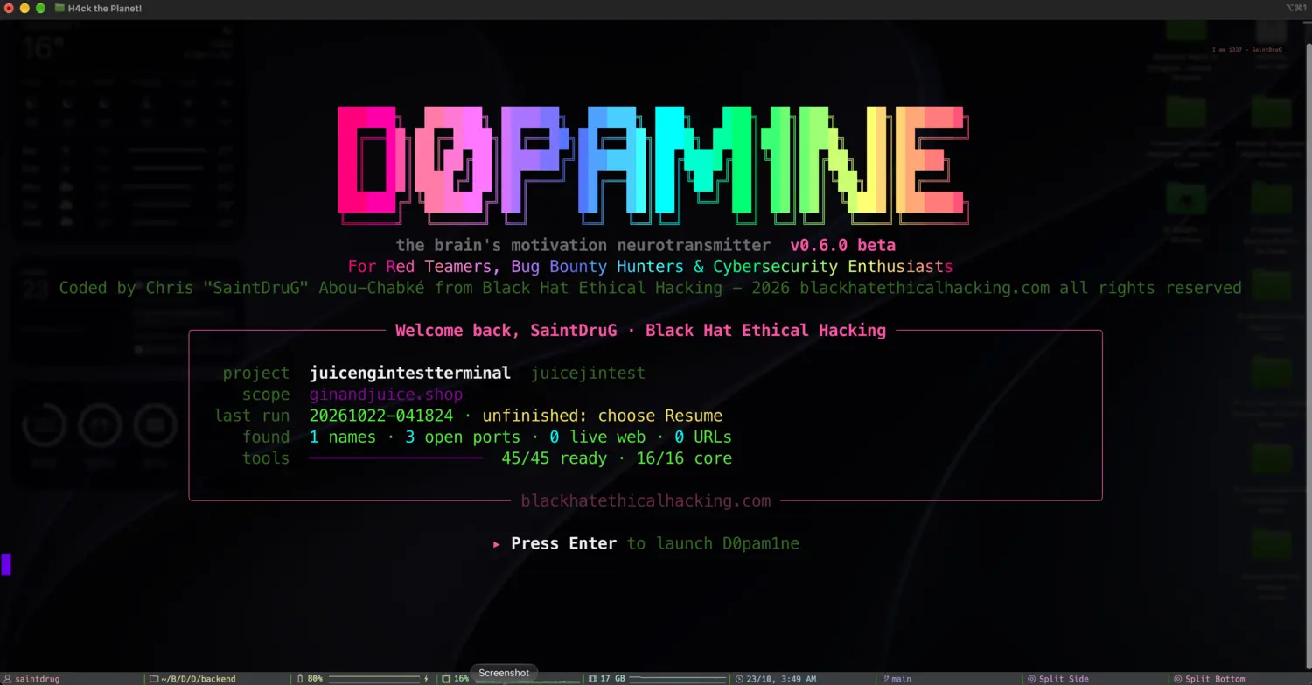Click the tools readiness progress bar
1312x685 pixels.
[395, 458]
